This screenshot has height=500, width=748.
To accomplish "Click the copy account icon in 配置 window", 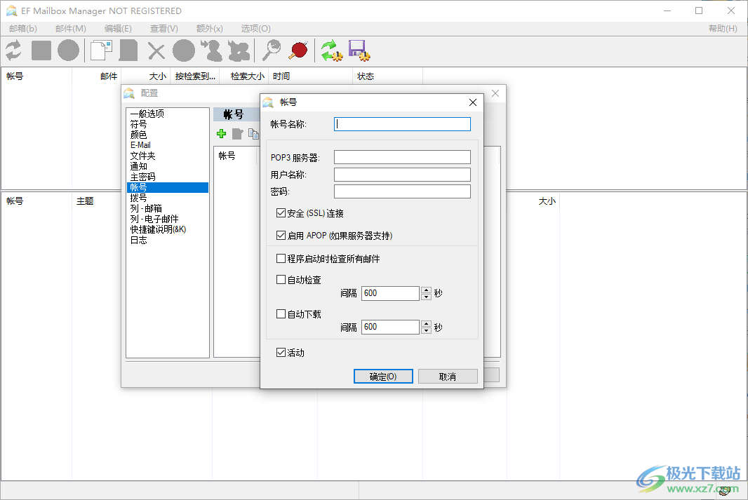I will 253,134.
